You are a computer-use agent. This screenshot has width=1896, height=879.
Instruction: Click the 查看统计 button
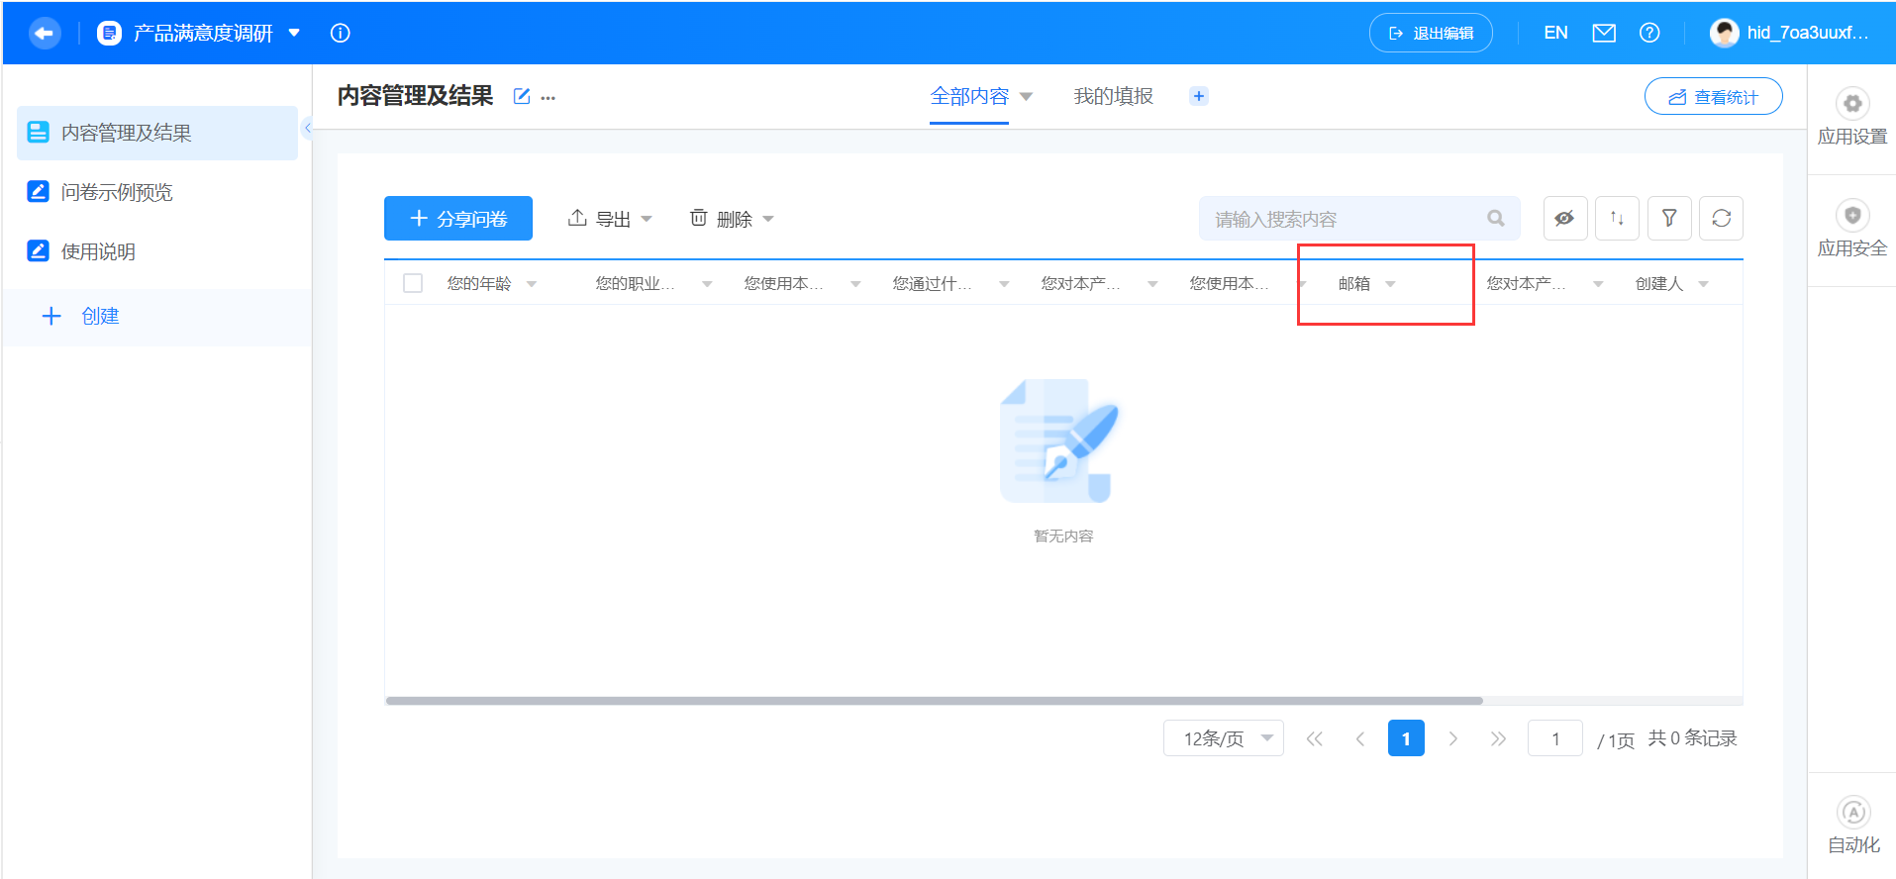pos(1714,96)
